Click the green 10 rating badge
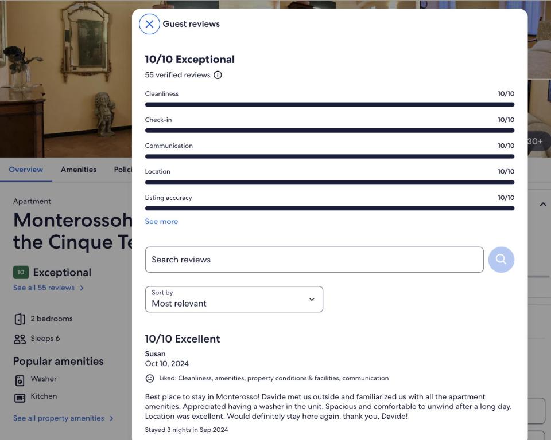Viewport: 551px width, 440px height. point(21,272)
